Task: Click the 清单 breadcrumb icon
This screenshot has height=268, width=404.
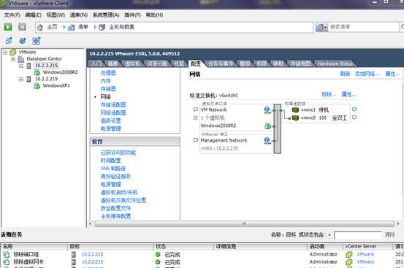Action: click(71, 27)
